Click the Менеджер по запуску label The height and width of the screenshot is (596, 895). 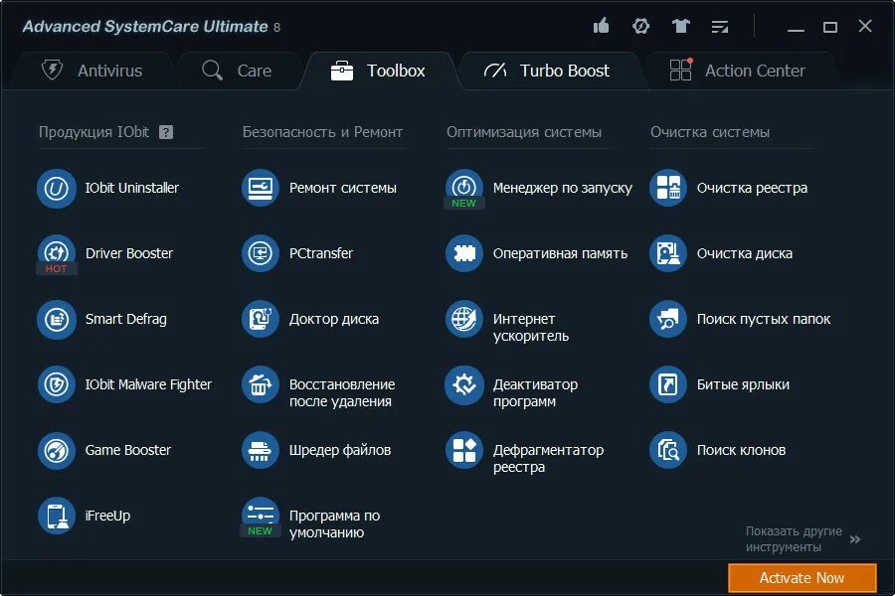(562, 188)
